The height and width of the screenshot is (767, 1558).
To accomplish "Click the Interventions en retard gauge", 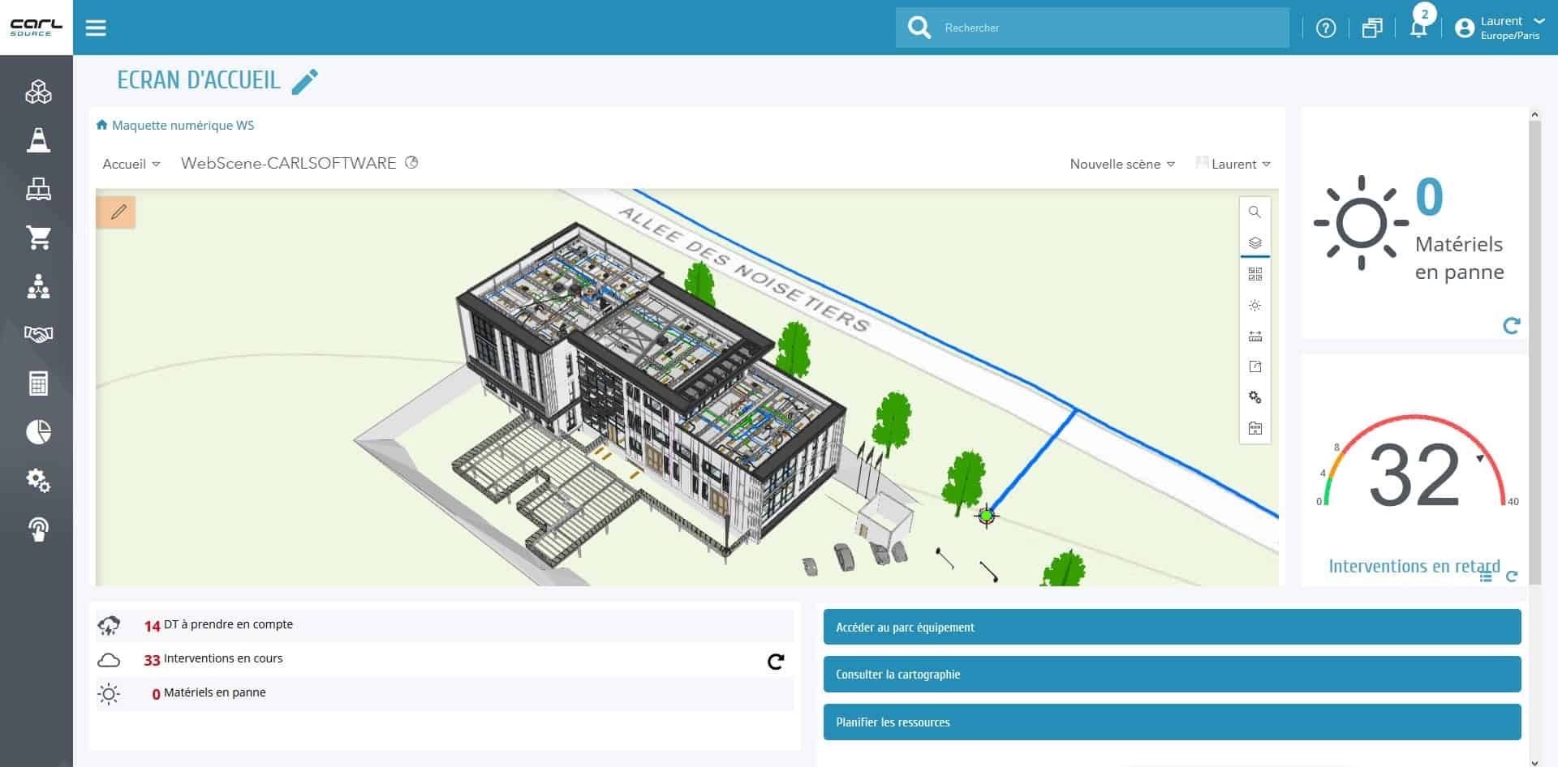I will (1414, 474).
